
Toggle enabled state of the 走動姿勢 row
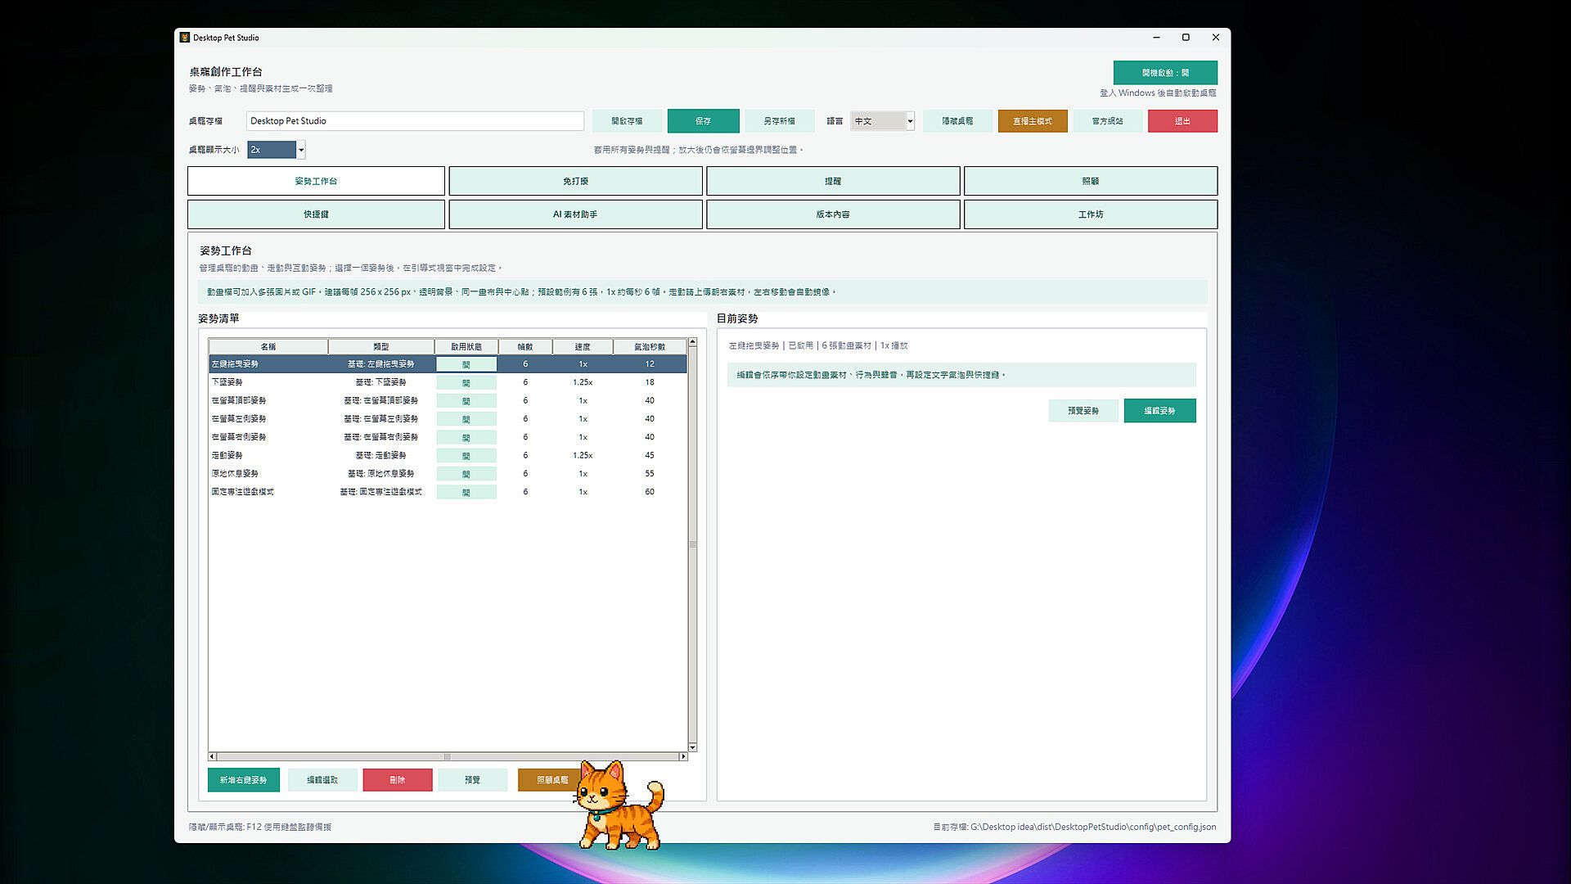coord(466,455)
